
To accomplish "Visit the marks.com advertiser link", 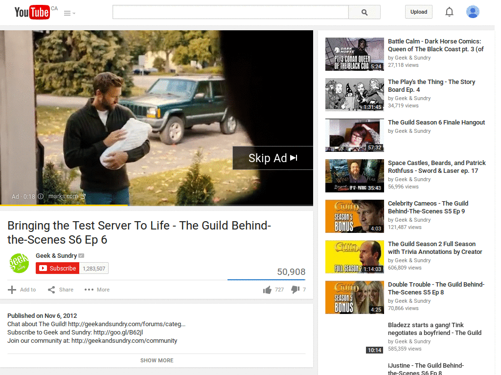I will 67,196.
